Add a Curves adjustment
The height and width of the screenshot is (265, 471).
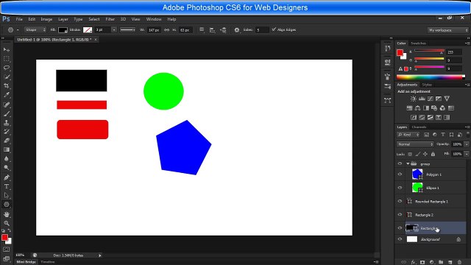pos(430,99)
